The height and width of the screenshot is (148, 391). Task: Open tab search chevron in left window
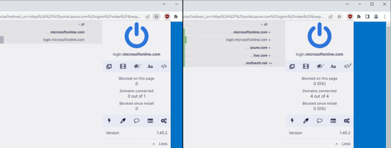point(164,4)
